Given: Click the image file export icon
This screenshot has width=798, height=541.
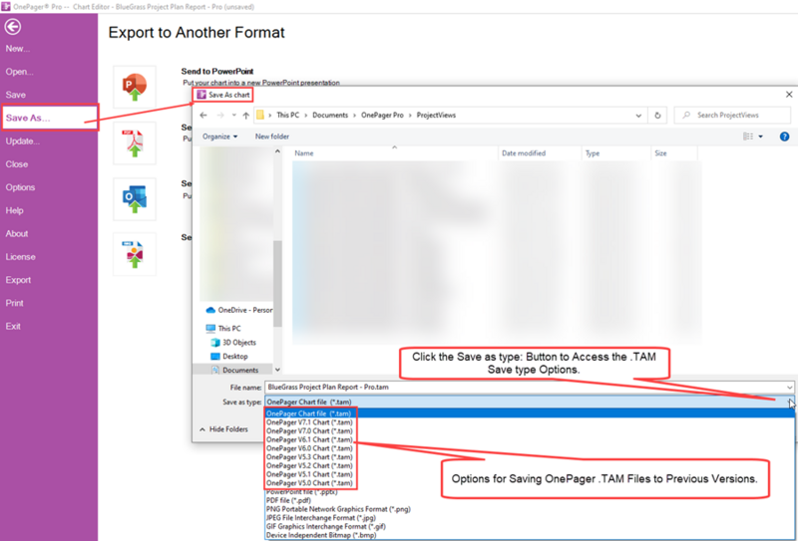Looking at the screenshot, I should click(x=135, y=254).
